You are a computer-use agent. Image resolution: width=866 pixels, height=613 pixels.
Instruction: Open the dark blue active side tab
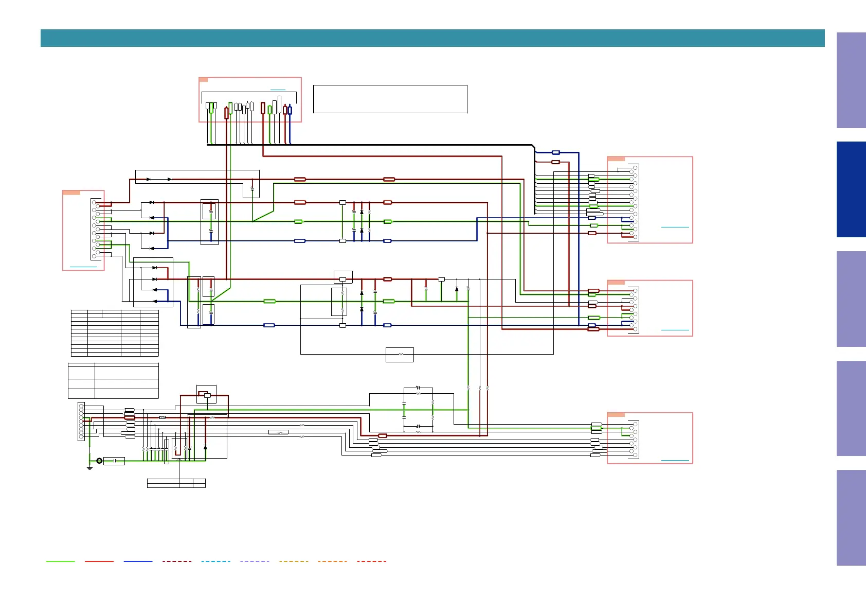pos(851,189)
